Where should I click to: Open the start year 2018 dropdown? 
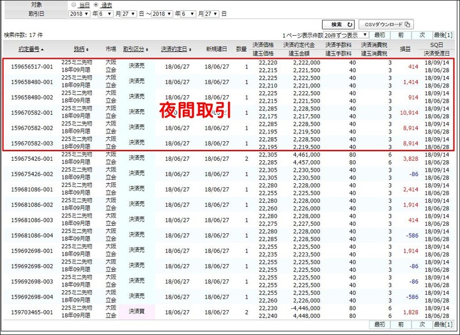(x=79, y=14)
